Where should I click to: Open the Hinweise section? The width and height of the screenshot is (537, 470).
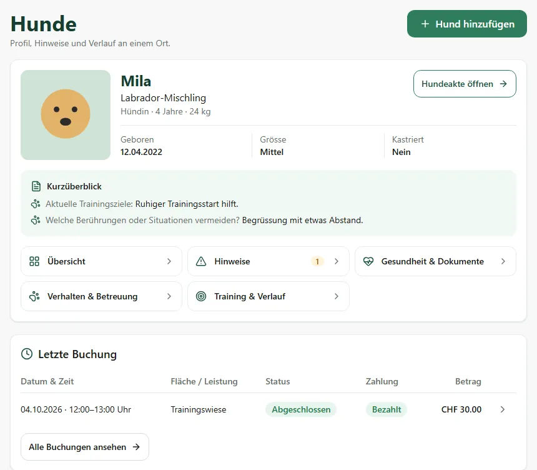[268, 261]
